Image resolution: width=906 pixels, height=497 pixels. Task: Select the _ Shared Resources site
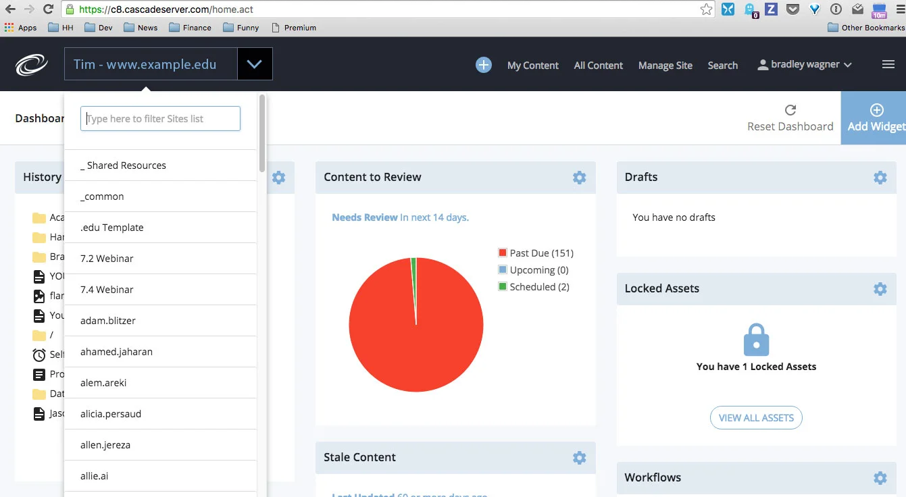pos(160,165)
